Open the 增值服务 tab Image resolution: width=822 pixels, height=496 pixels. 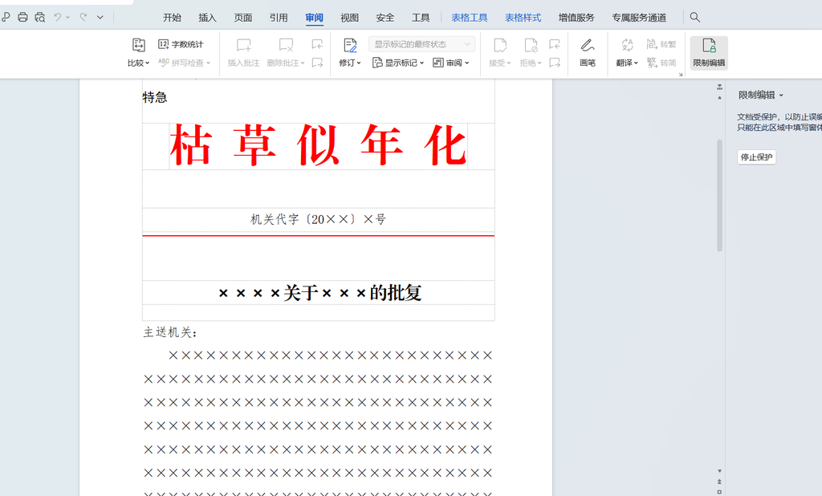coord(576,18)
